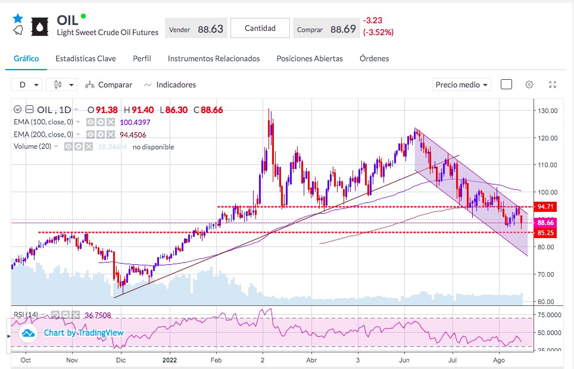This screenshot has width=574, height=369.
Task: Open settings for EMA 100 indicator
Action: point(101,122)
